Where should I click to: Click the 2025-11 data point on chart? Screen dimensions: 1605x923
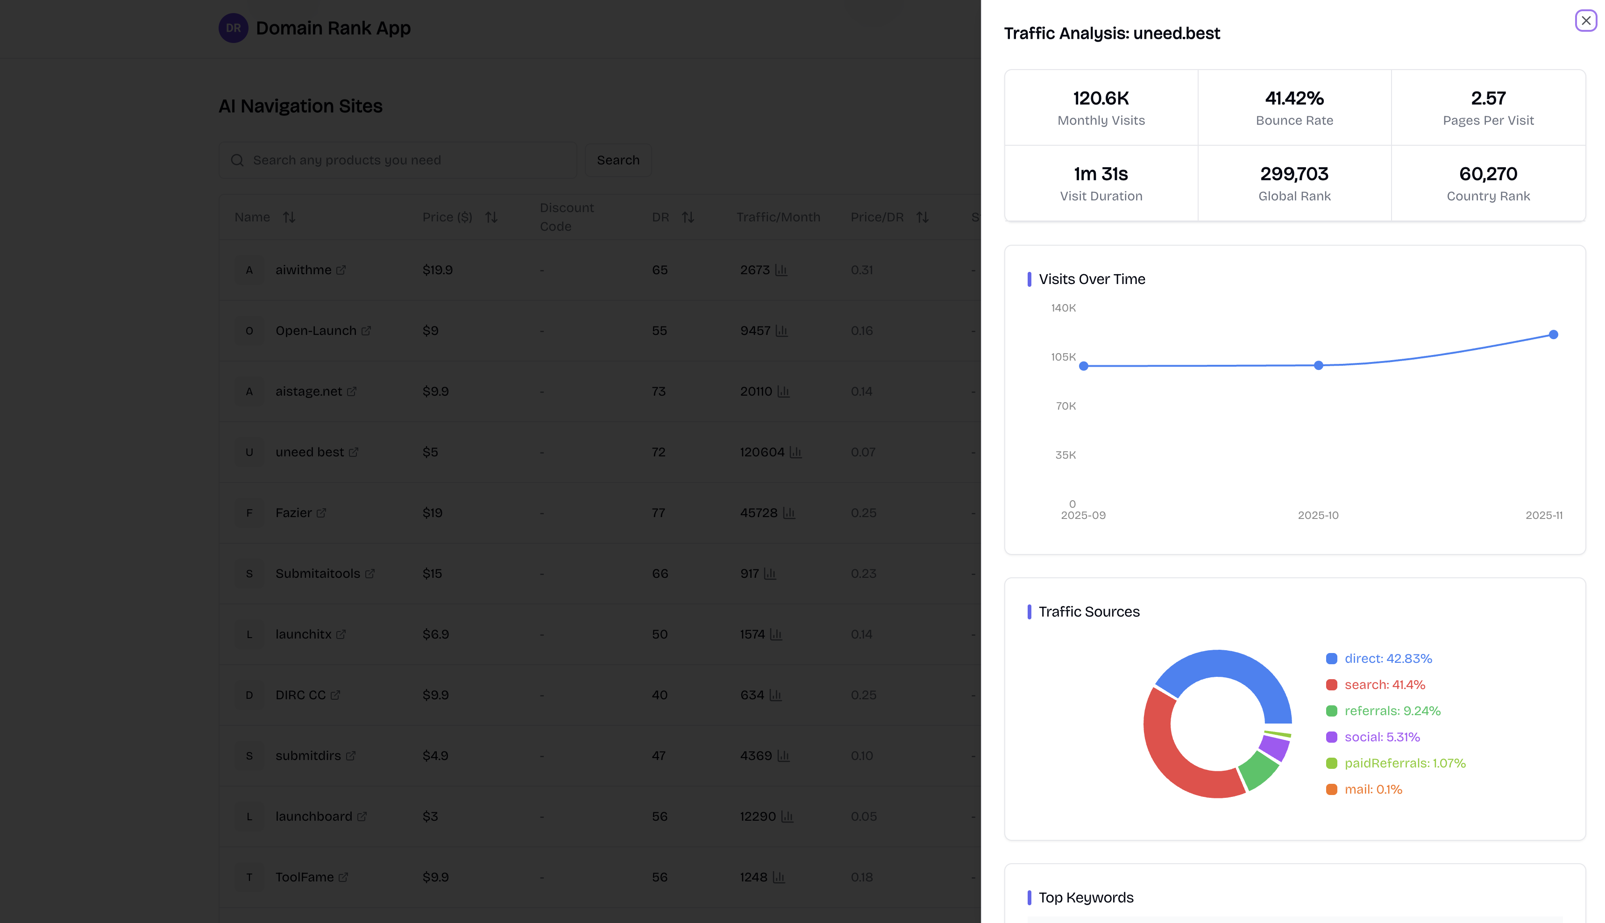[x=1553, y=335]
